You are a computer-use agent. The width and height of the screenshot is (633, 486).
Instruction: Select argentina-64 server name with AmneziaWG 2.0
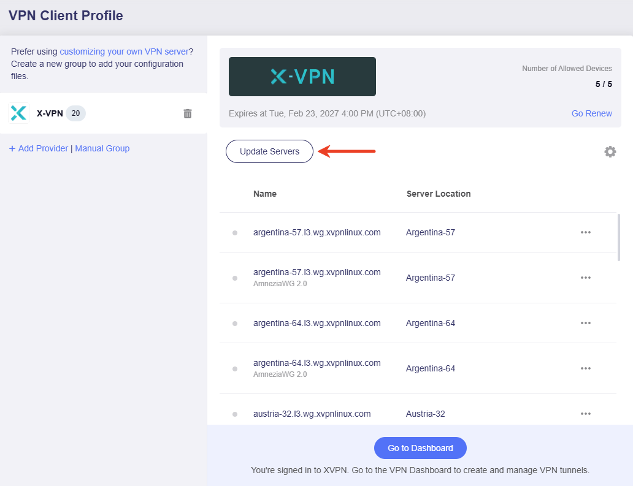(x=317, y=363)
